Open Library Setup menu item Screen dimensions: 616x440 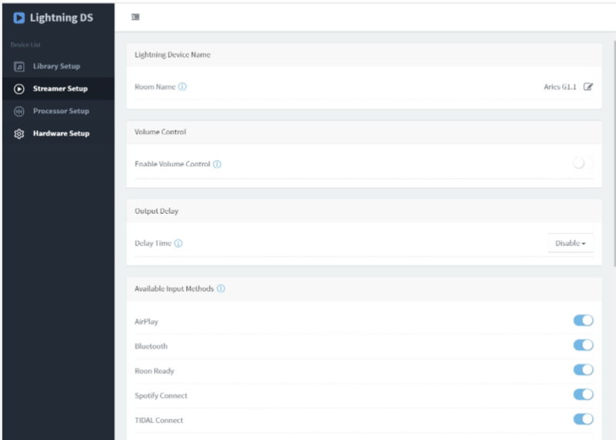click(x=59, y=66)
